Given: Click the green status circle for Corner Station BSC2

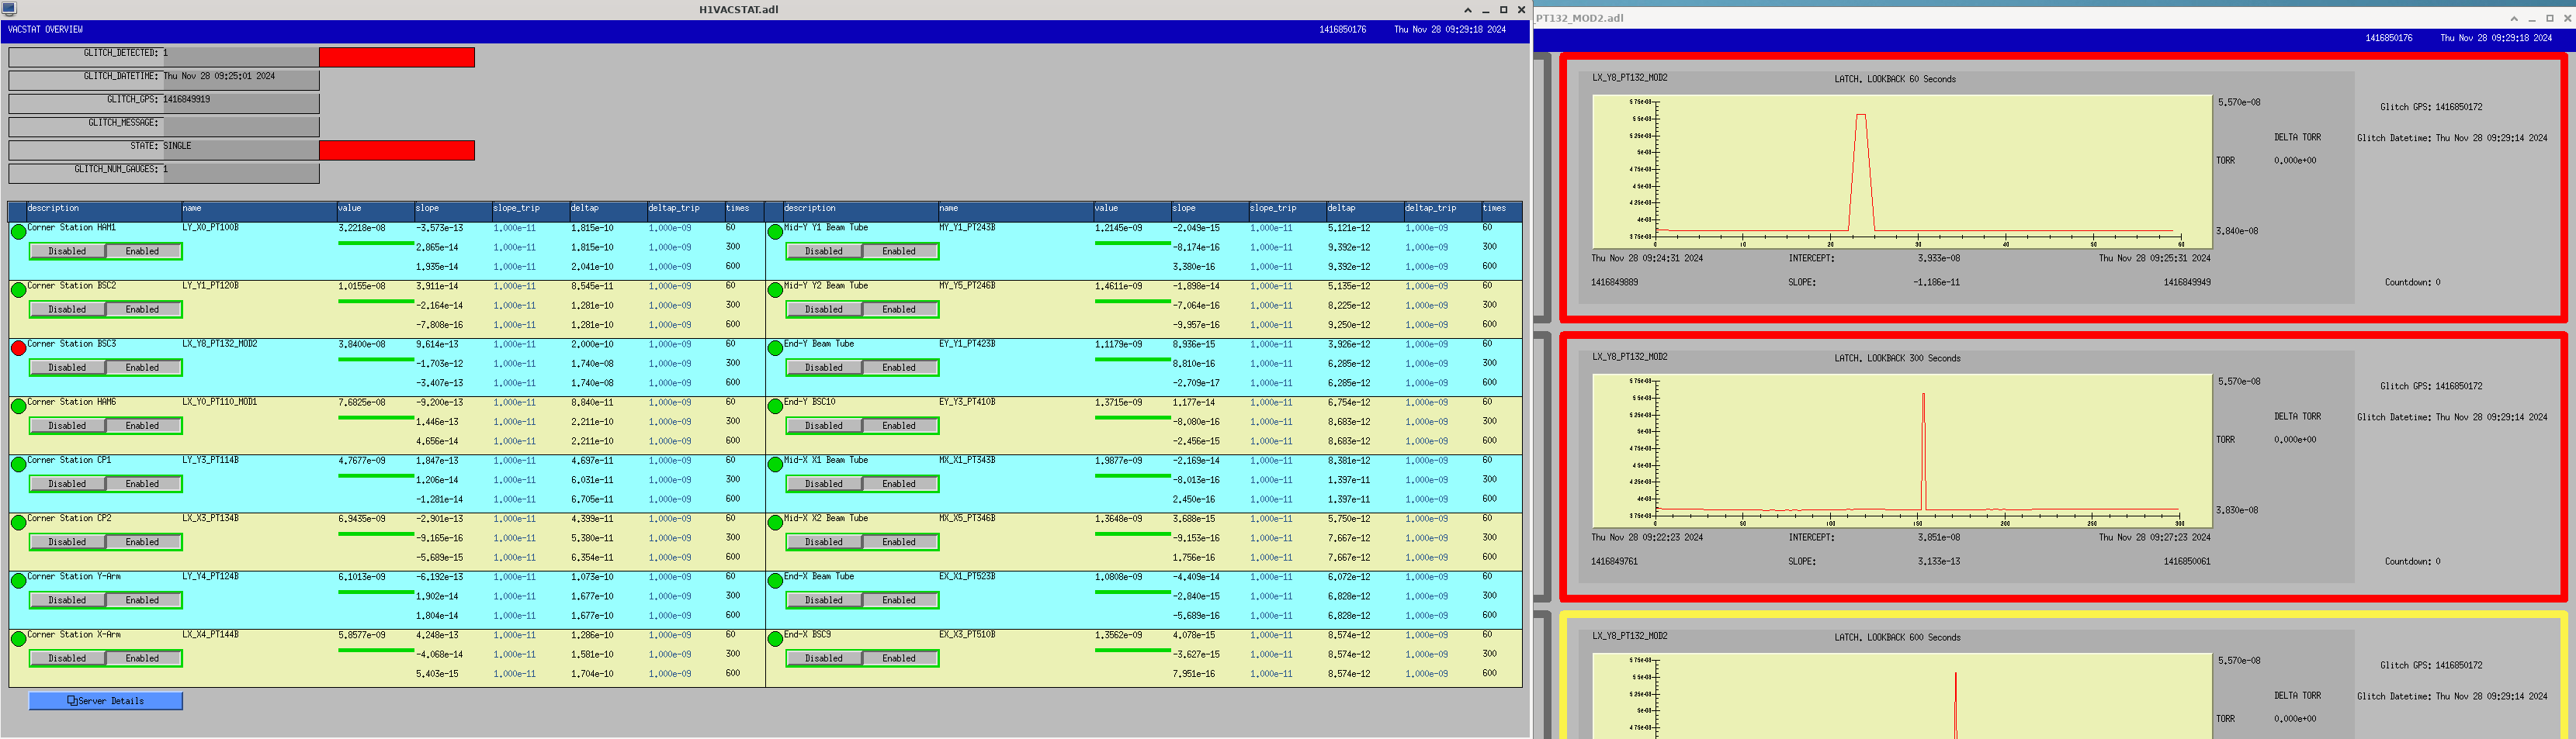Looking at the screenshot, I should click(18, 291).
